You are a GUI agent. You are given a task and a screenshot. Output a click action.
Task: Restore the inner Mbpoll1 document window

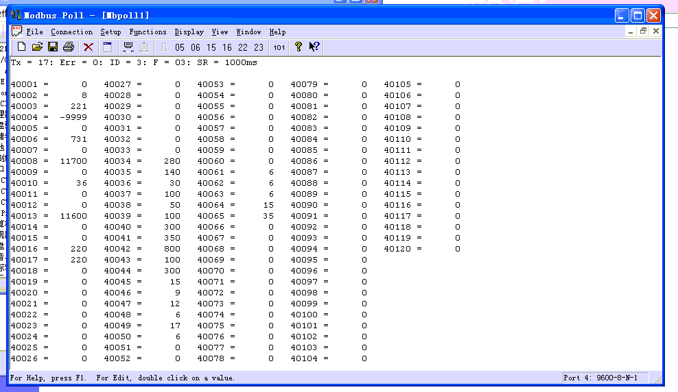pos(643,32)
